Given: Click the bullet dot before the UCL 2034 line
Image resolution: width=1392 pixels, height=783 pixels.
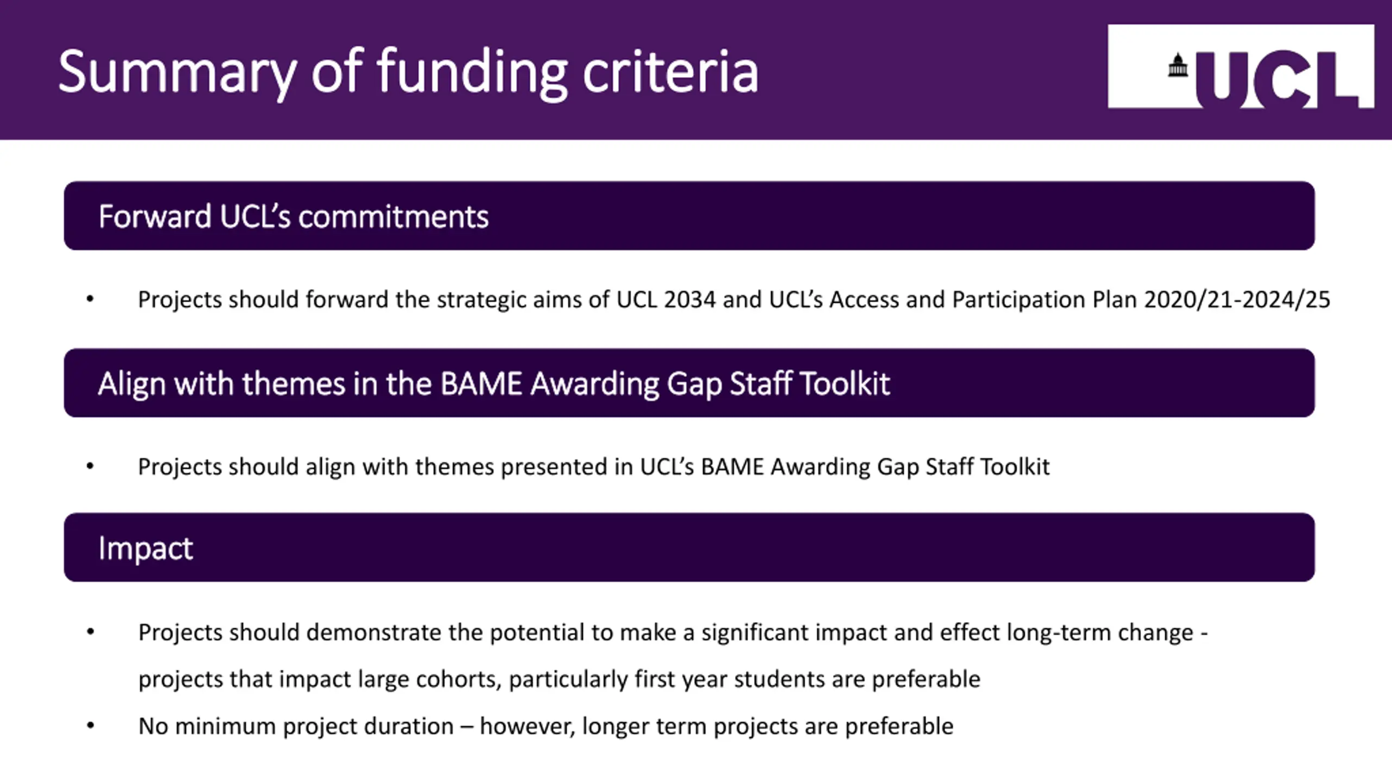Looking at the screenshot, I should pos(90,299).
